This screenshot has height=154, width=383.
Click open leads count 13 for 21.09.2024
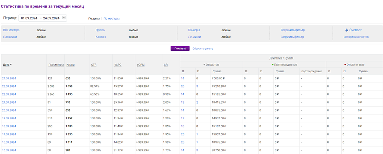183,102
